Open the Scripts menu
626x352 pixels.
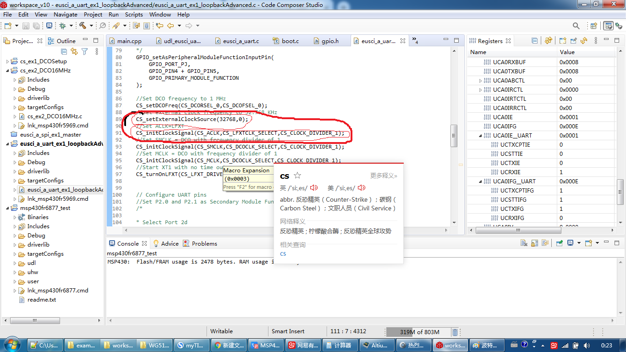click(x=134, y=15)
